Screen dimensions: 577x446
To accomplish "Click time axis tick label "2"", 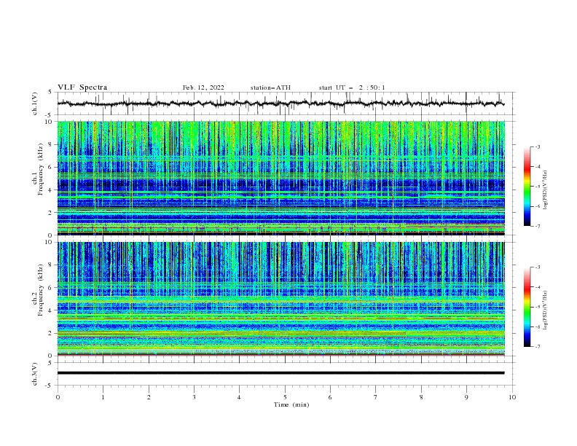I will pyautogui.click(x=149, y=397).
